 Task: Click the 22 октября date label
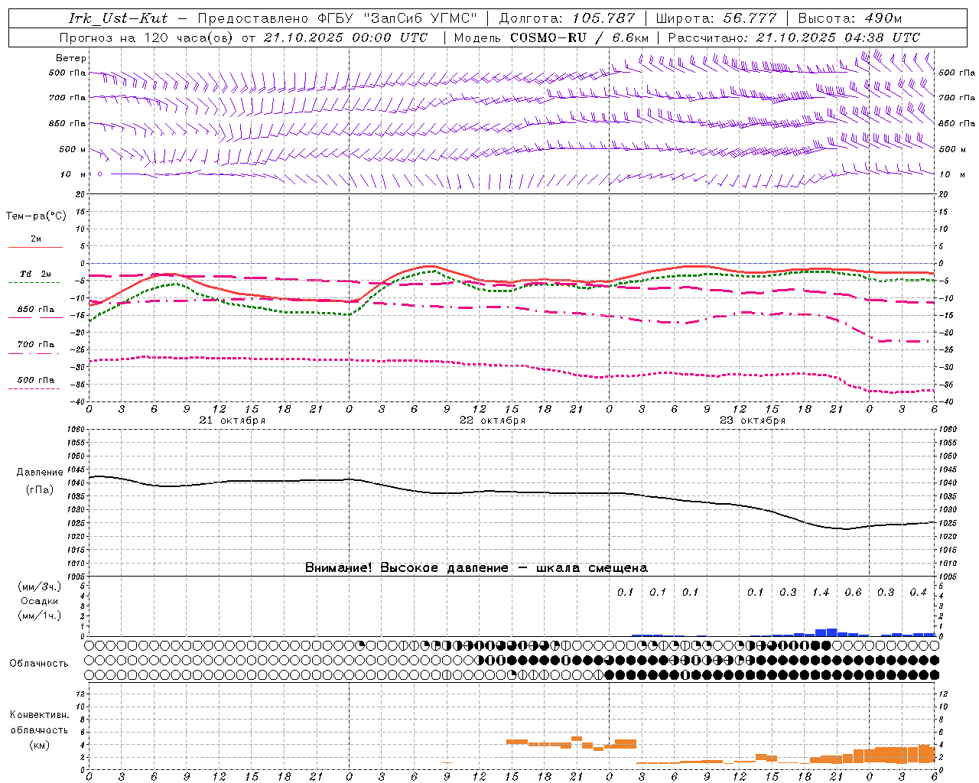(x=493, y=421)
